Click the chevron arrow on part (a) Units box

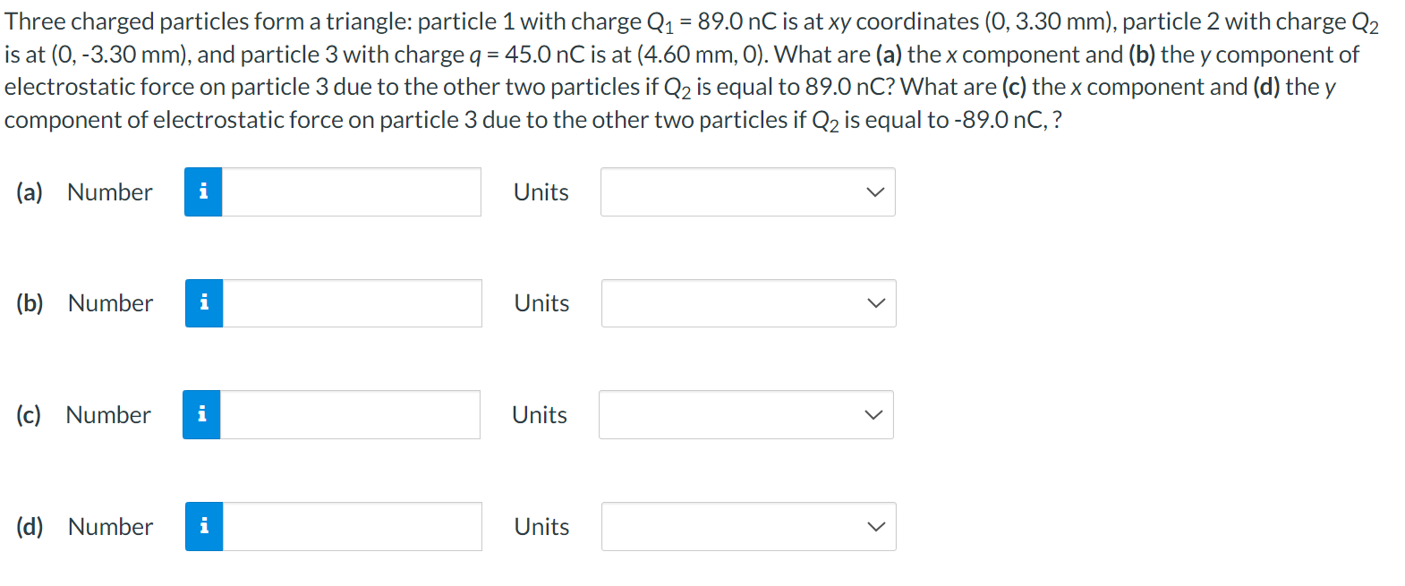pos(874,191)
